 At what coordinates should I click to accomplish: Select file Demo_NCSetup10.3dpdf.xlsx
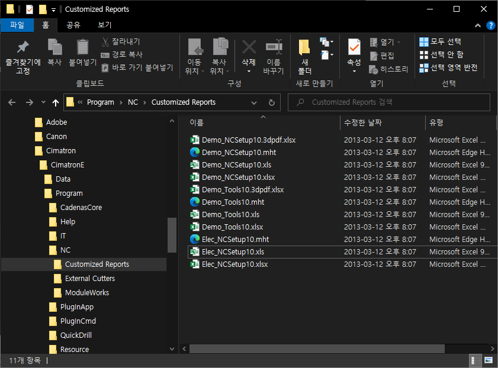[x=249, y=140]
